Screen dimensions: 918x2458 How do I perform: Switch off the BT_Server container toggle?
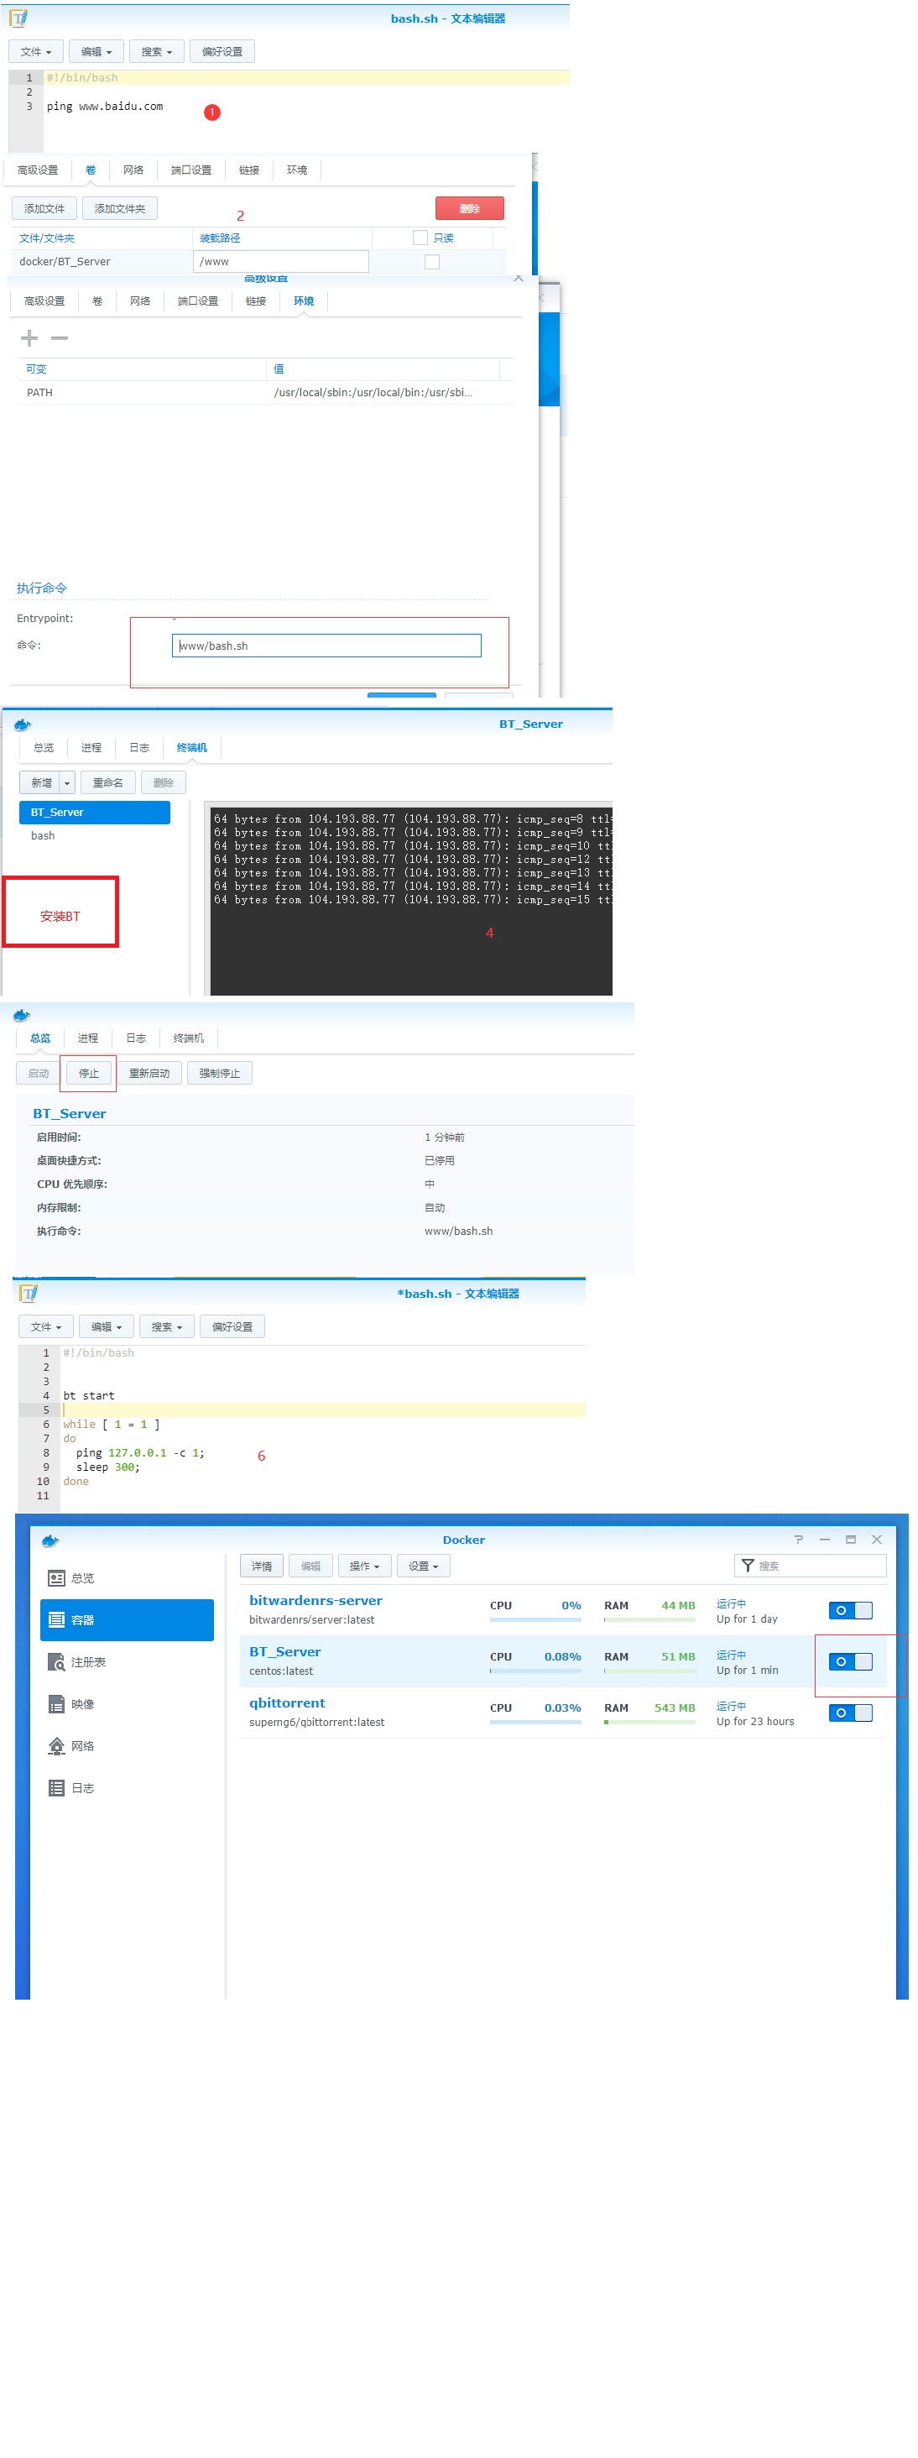850,1662
